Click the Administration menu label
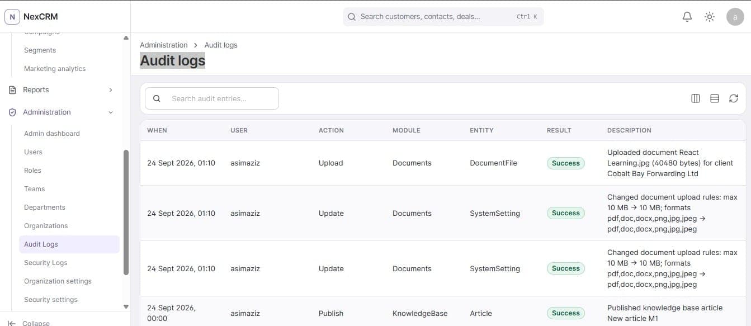The image size is (751, 326). [47, 112]
